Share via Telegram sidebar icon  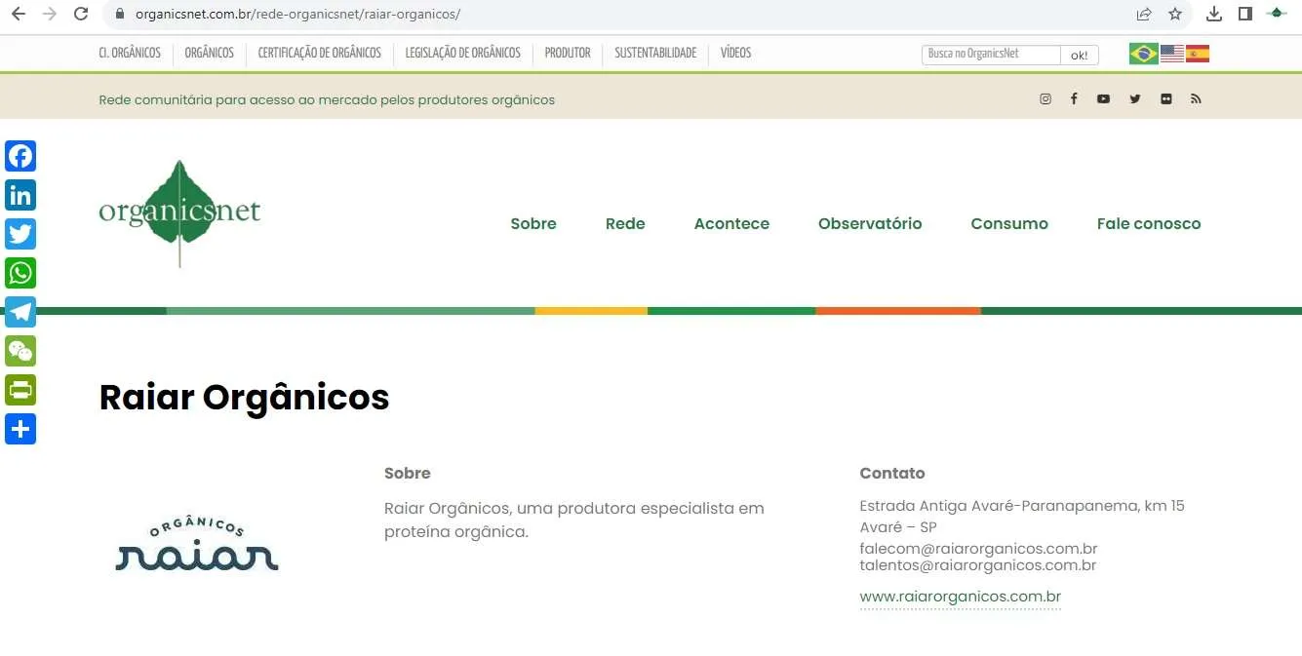pos(20,312)
